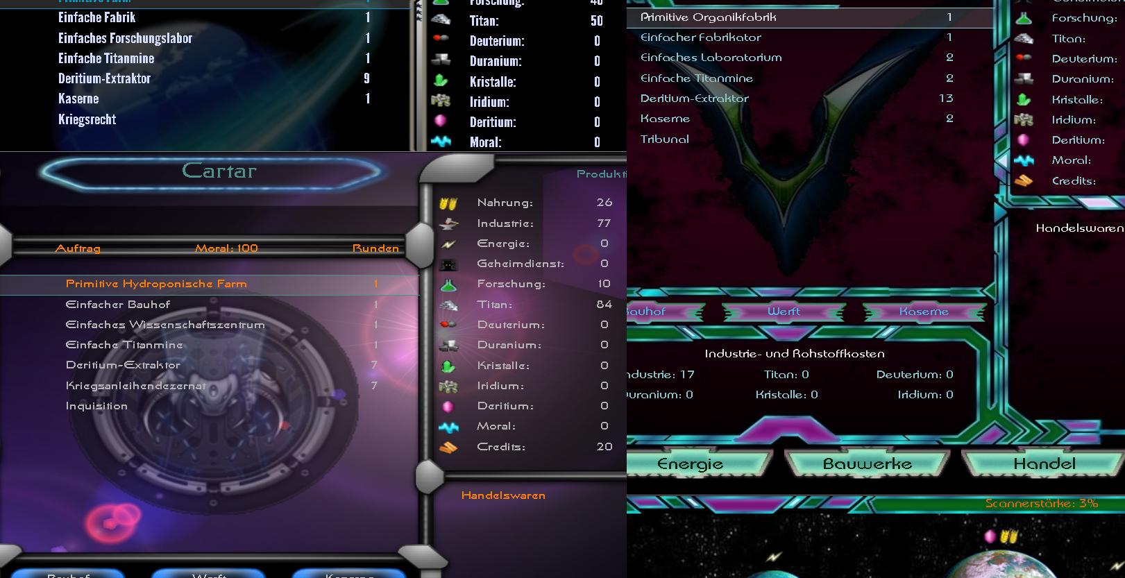Click the Deritium icon in white-text panel
Image resolution: width=1125 pixels, height=578 pixels.
[x=440, y=121]
